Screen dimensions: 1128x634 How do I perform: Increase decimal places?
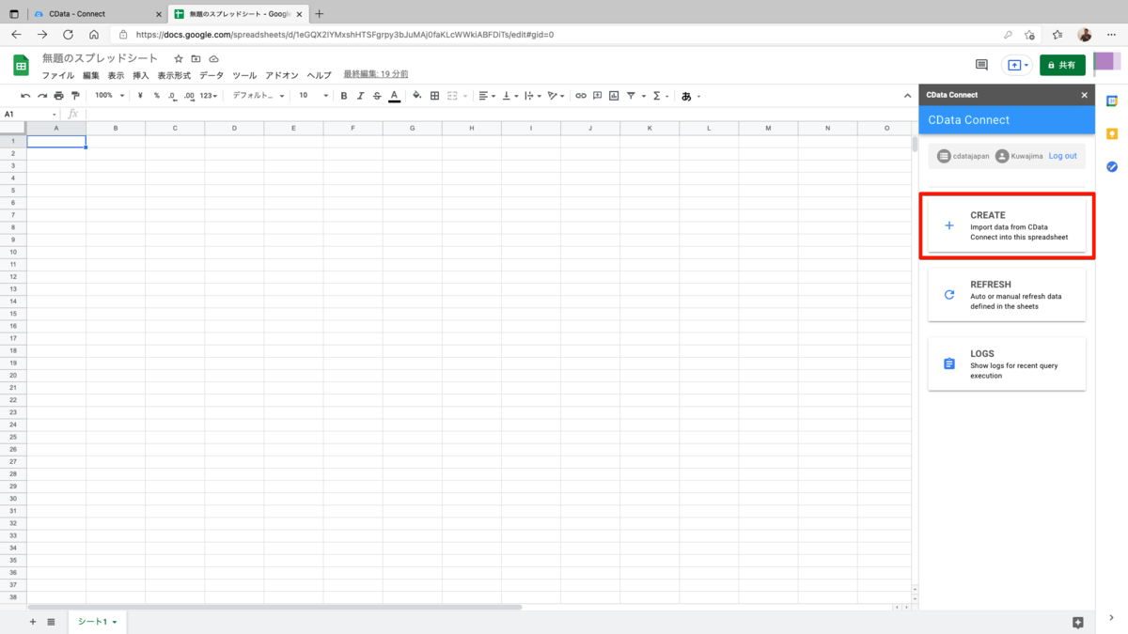point(189,96)
